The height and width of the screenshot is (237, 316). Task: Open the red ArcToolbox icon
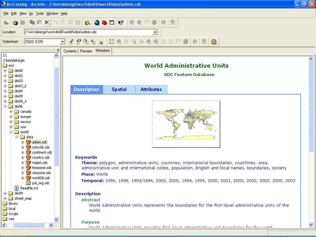click(x=104, y=23)
